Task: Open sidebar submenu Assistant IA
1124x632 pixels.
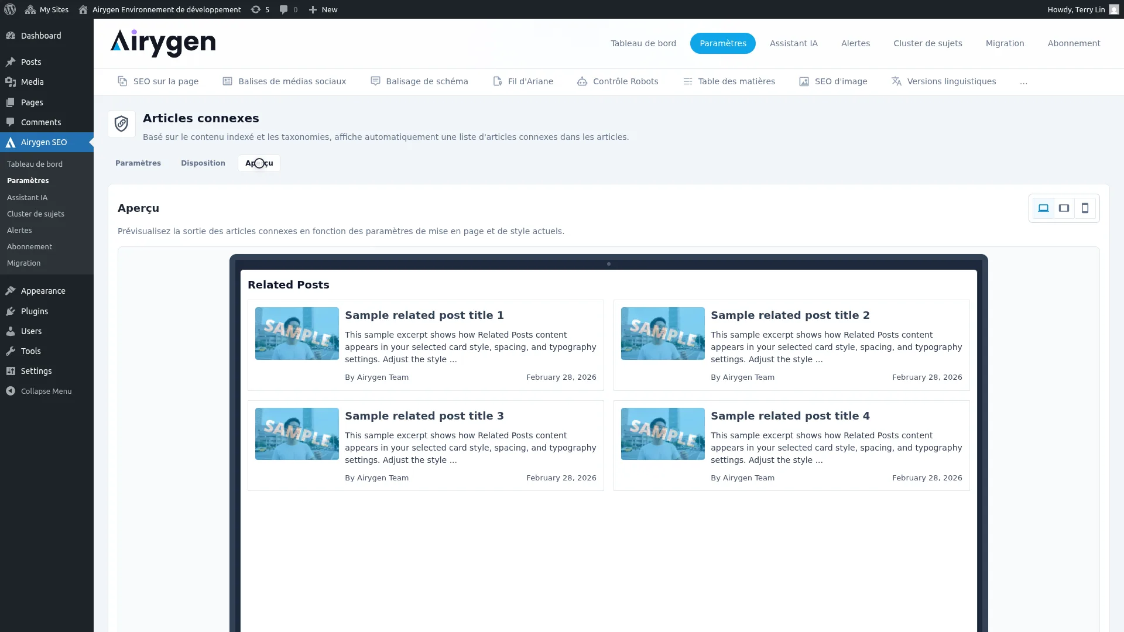Action: click(27, 198)
